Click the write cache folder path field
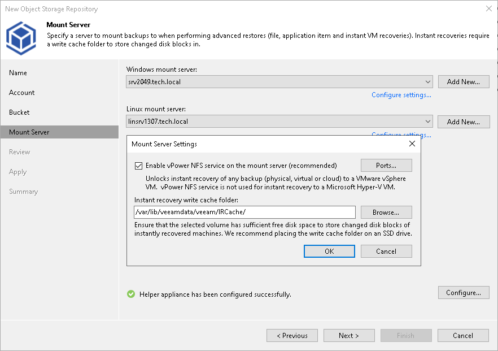 [244, 212]
